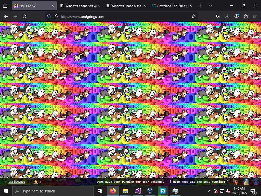Open the Firefox account menu
This screenshot has height=196, width=261.
pyautogui.click(x=237, y=16)
